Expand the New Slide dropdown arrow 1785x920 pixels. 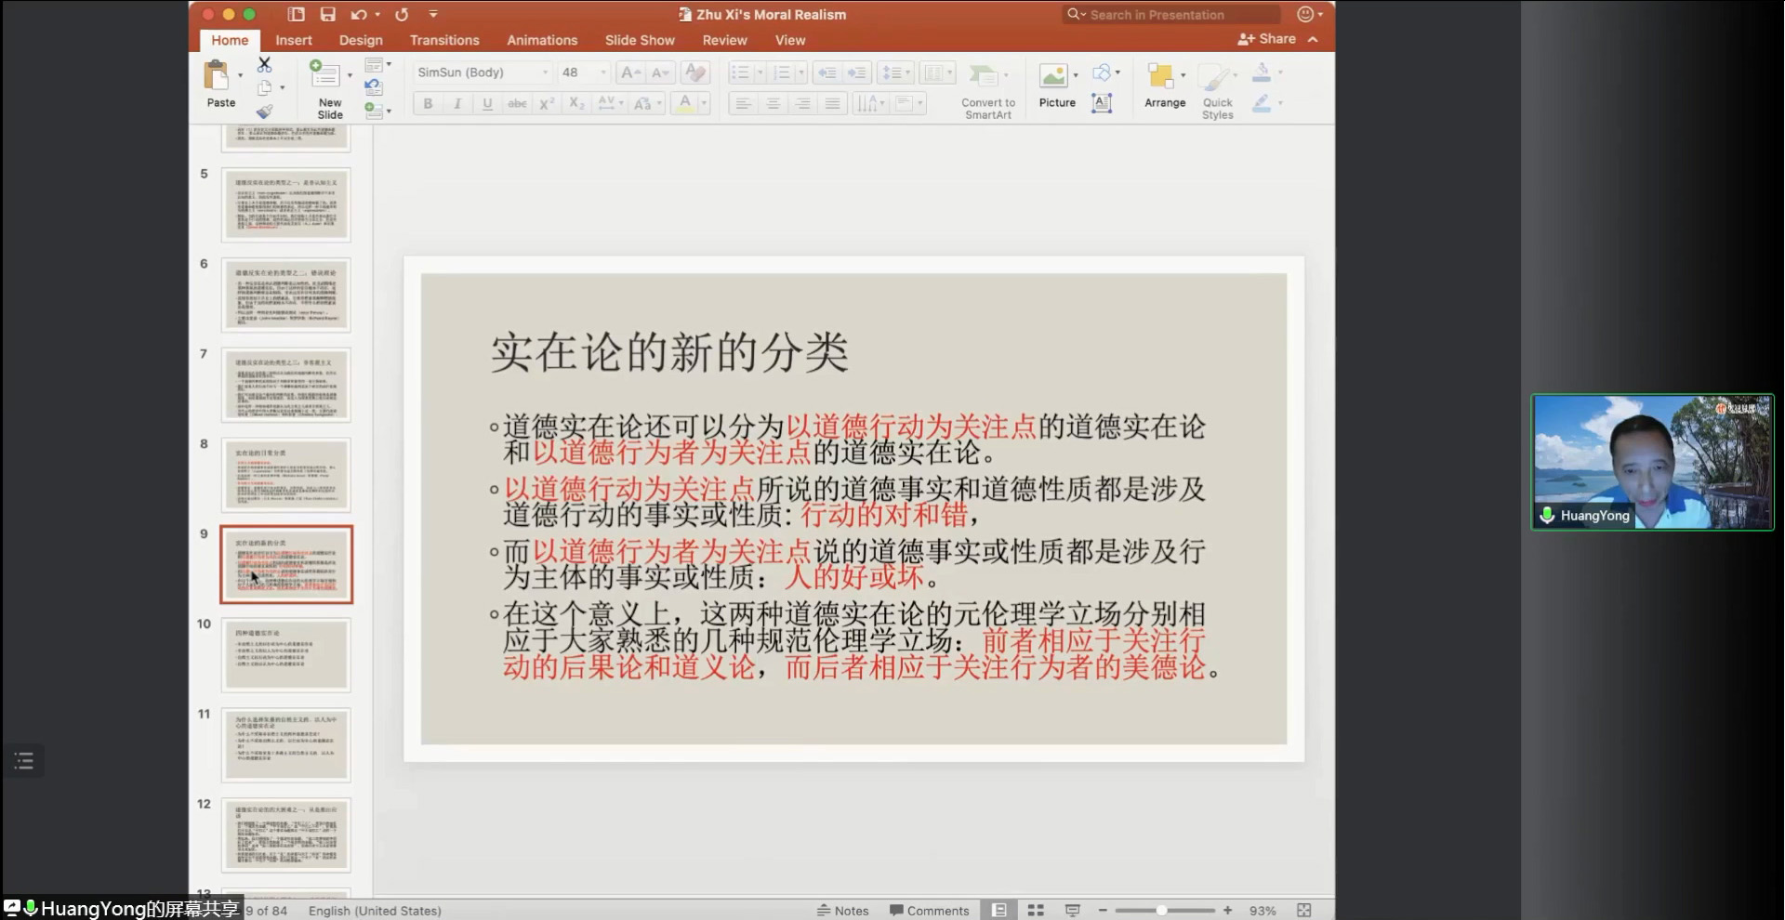pyautogui.click(x=350, y=74)
